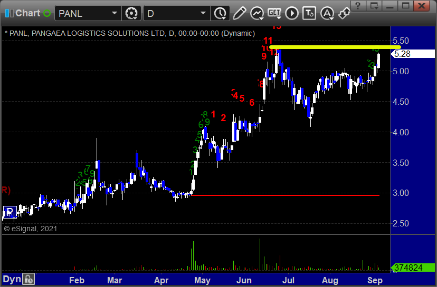Click the 4.50 price axis label
The image size is (437, 287).
click(401, 102)
